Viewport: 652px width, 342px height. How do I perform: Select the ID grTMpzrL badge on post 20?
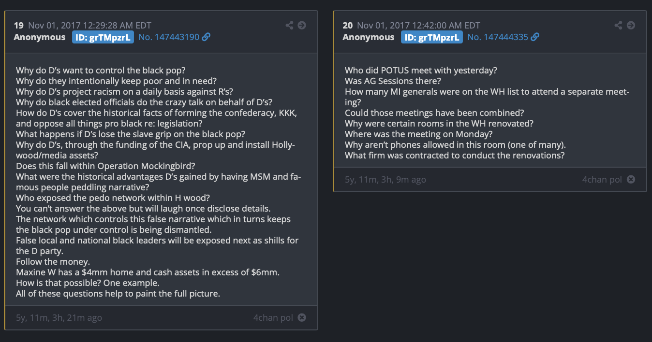tap(432, 37)
